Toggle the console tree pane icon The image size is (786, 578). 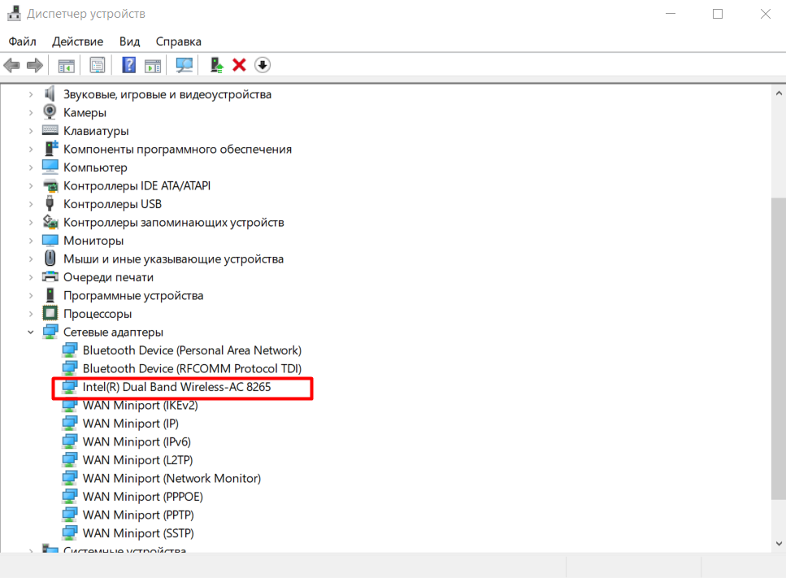click(x=66, y=65)
